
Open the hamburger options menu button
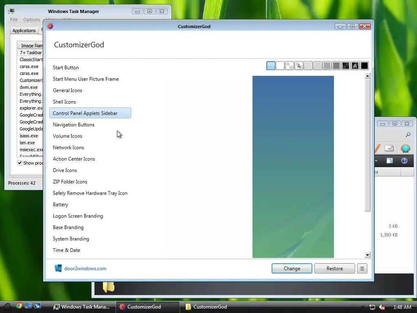(x=362, y=269)
